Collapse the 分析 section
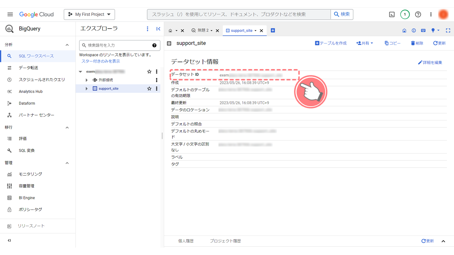Viewport: 454px width, 255px height. pos(67,45)
